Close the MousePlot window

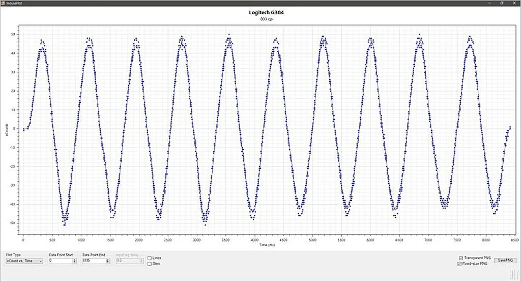coord(514,3)
